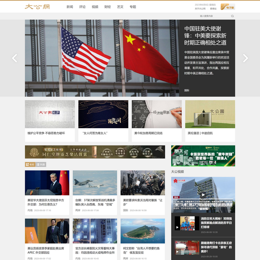The height and width of the screenshot is (260, 260).
Task: Open the 电子报 e-paper icon
Action: [227, 7]
